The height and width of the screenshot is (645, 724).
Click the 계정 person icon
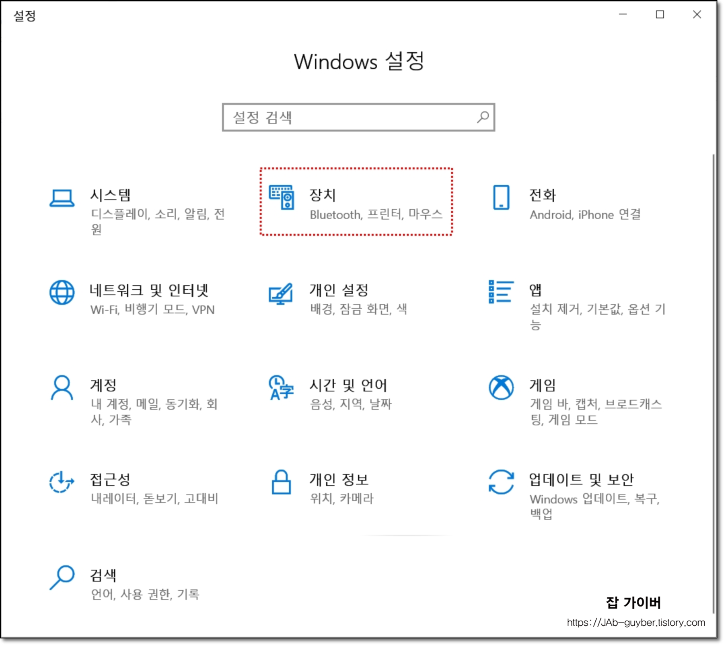62,387
